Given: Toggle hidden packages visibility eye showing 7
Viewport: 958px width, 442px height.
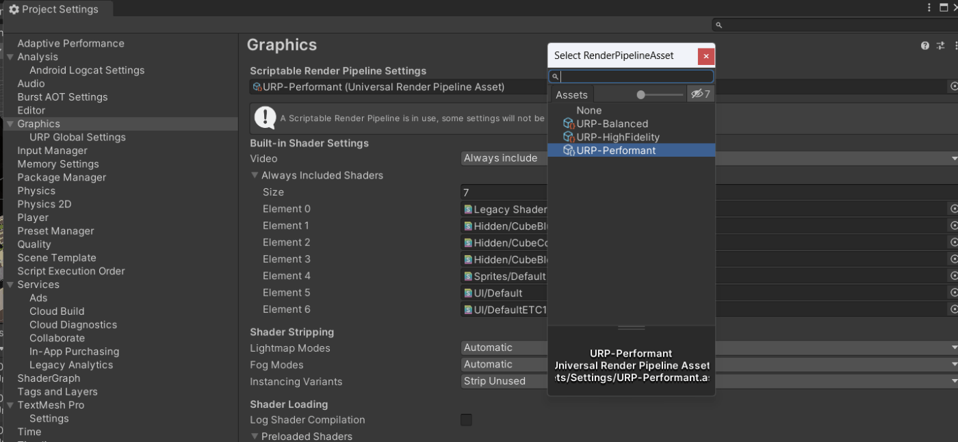Looking at the screenshot, I should [x=701, y=94].
